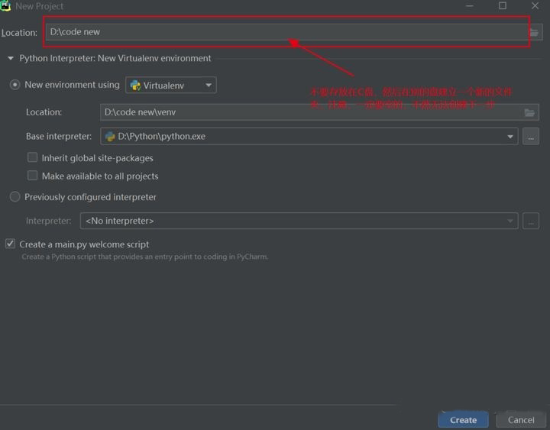This screenshot has width=550, height=430.
Task: Enable Make available to all projects
Action: pyautogui.click(x=32, y=176)
